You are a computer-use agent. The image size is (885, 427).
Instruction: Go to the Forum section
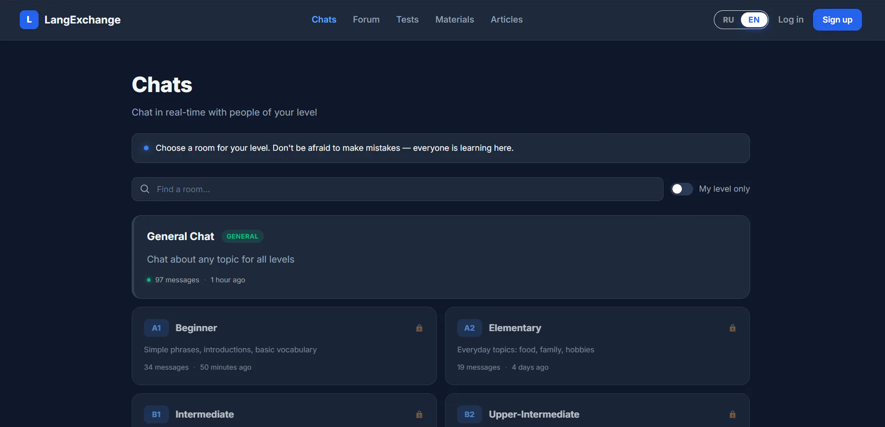[x=366, y=20]
